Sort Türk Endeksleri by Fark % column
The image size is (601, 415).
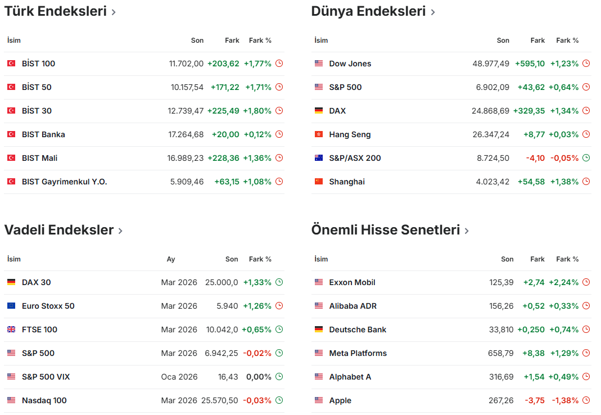point(260,40)
